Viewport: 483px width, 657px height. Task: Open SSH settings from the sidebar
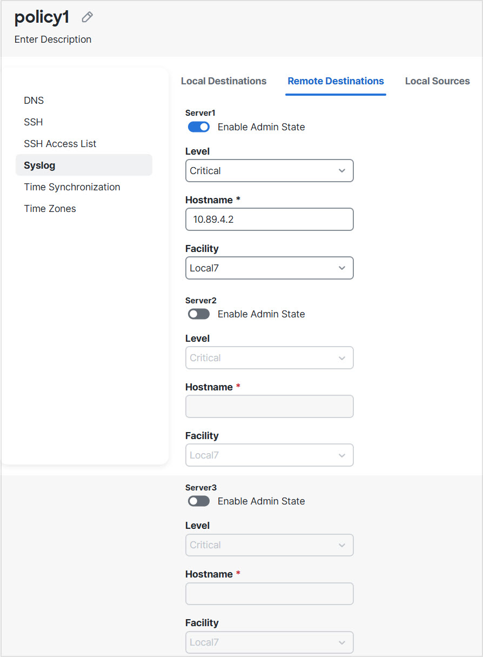click(33, 122)
